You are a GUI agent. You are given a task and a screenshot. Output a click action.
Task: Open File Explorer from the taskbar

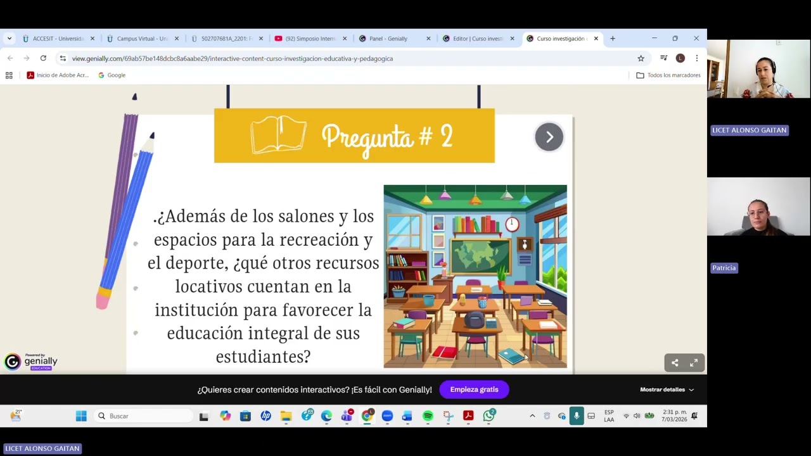(x=286, y=416)
